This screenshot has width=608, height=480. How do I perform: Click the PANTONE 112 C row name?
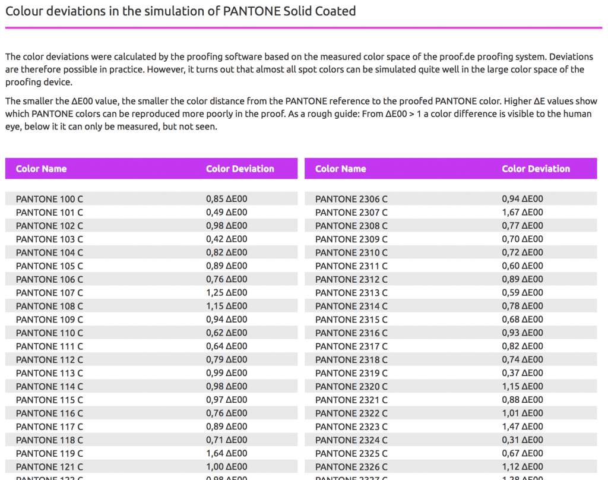[49, 360]
